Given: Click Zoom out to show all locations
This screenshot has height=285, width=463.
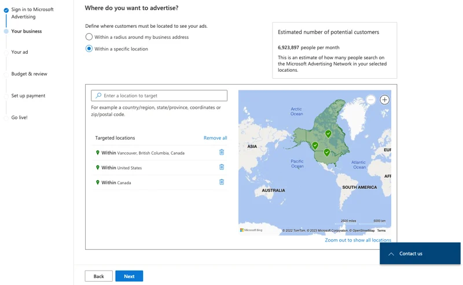Looking at the screenshot, I should (358, 240).
